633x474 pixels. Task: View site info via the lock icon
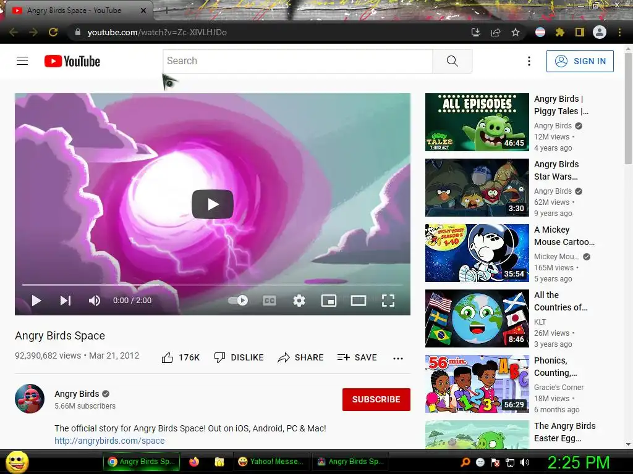coord(77,32)
